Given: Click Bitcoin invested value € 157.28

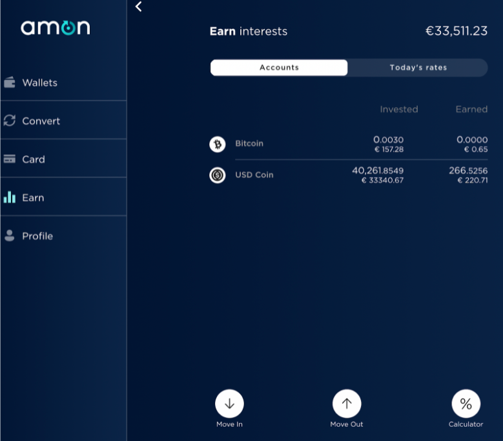Looking at the screenshot, I should point(389,149).
